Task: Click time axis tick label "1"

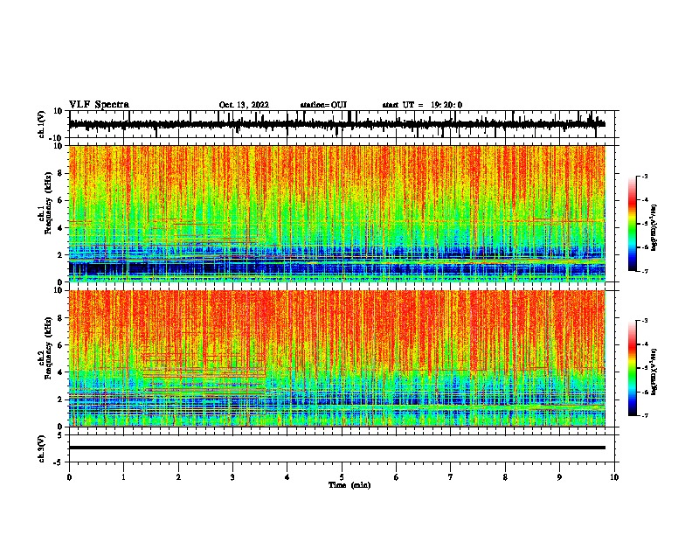Action: point(123,477)
